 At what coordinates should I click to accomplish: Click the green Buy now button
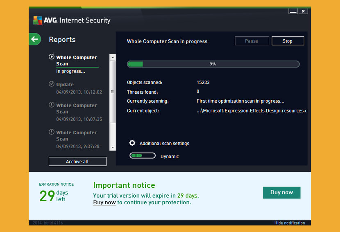281,192
